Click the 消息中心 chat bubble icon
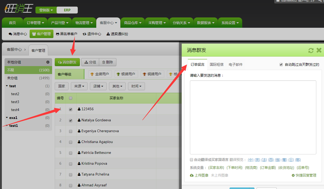This screenshot has width=324, height=189. [x=10, y=34]
